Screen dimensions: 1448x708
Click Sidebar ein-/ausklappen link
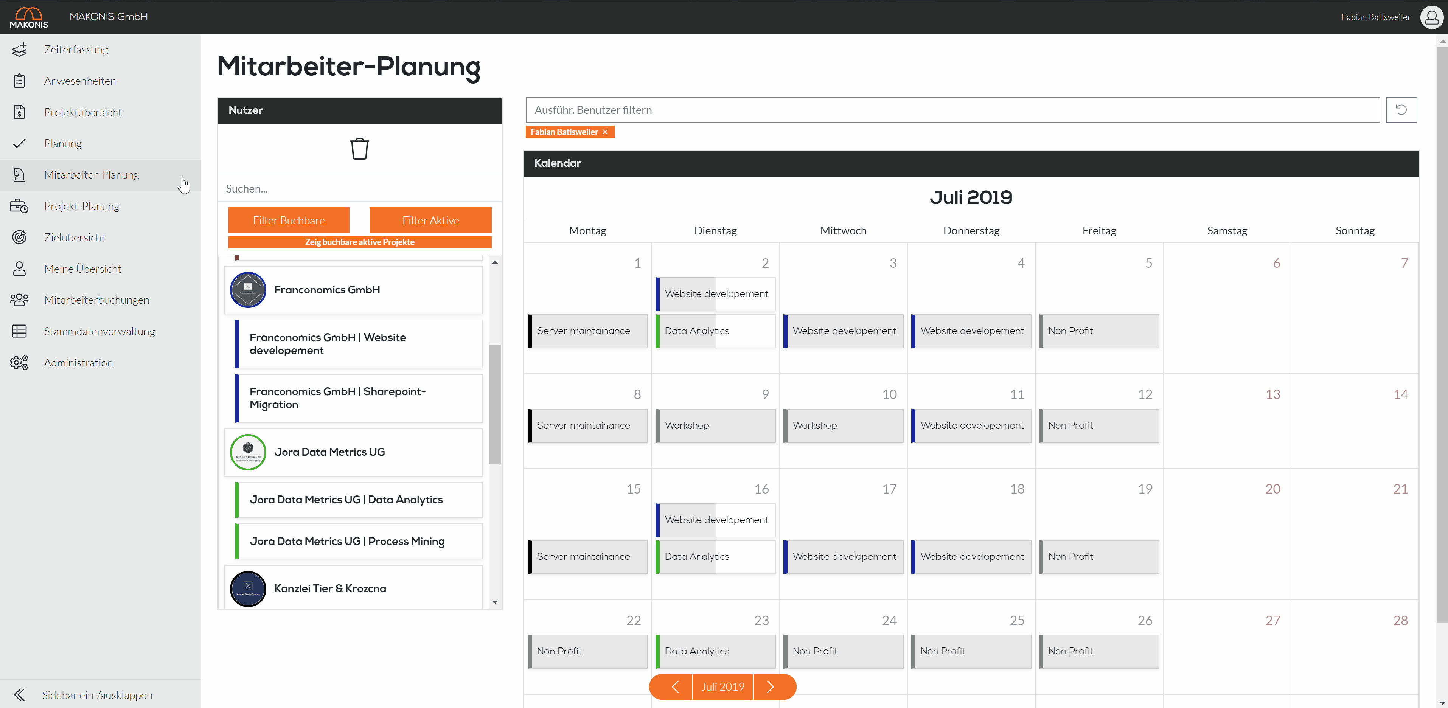(97, 695)
